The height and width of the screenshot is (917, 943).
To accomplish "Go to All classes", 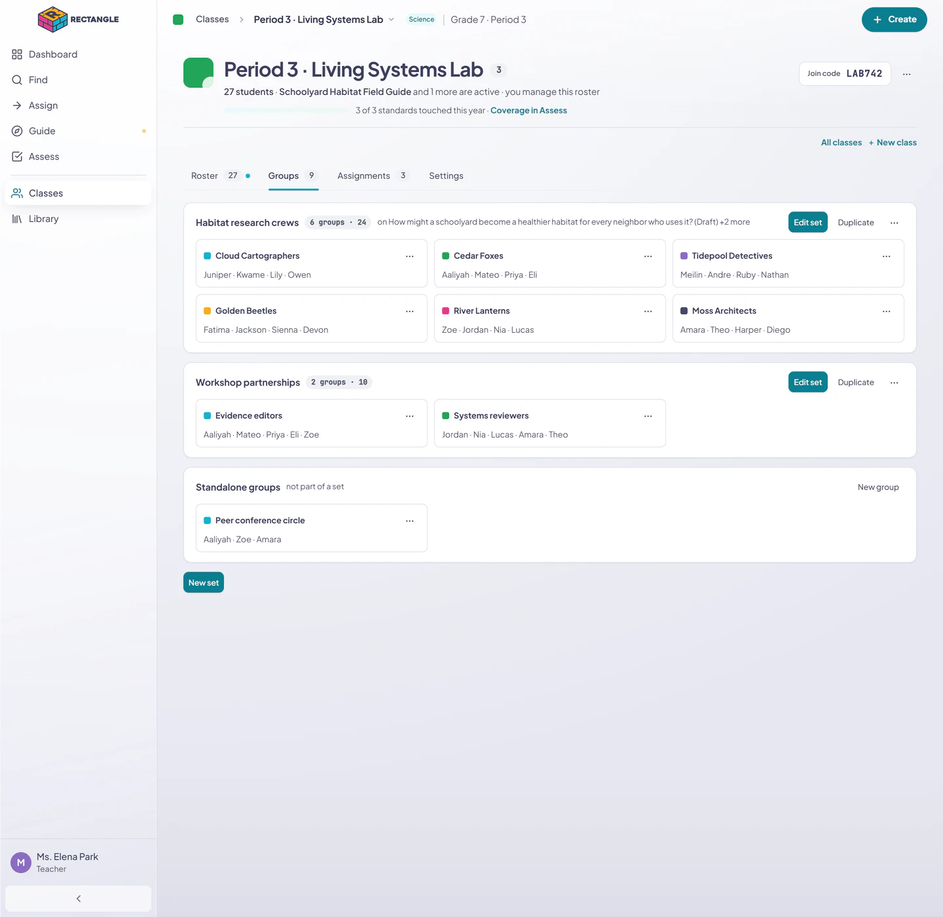I will pos(841,143).
